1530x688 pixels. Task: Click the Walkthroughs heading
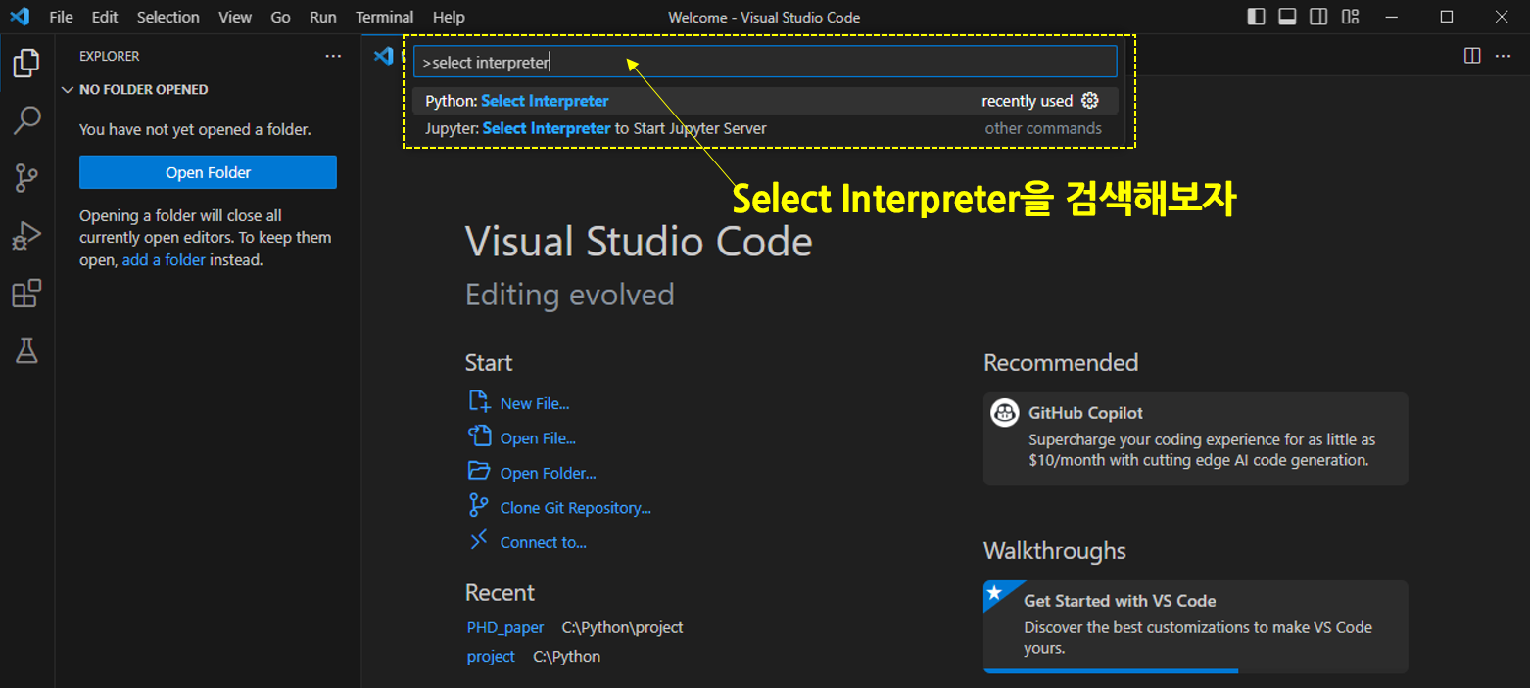tap(1055, 551)
